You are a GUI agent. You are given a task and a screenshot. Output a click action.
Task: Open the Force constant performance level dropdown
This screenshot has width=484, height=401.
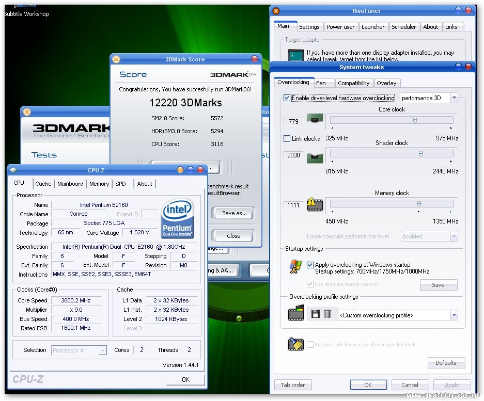coord(454,236)
